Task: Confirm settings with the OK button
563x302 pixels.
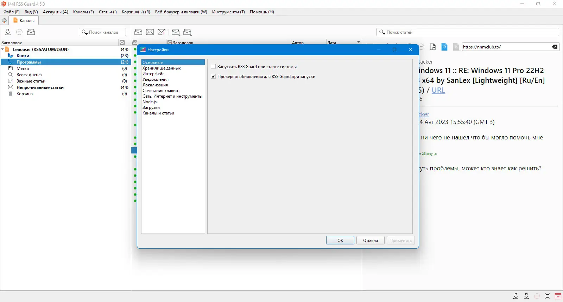Action: coord(340,241)
